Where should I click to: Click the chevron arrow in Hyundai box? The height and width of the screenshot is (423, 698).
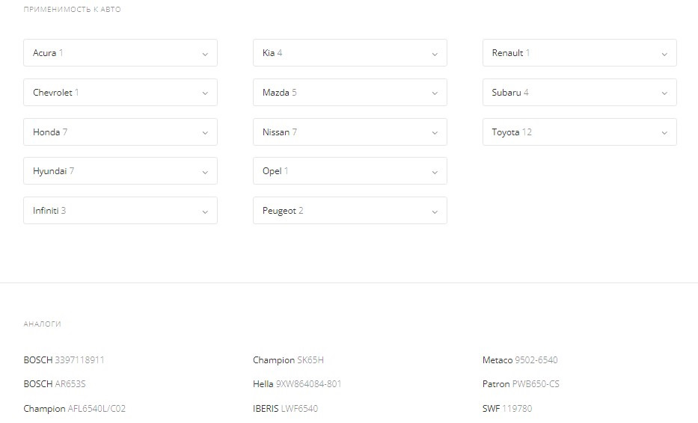click(205, 172)
